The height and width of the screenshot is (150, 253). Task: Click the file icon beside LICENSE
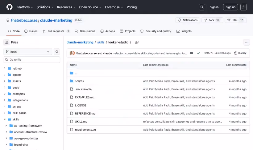pos(72,105)
